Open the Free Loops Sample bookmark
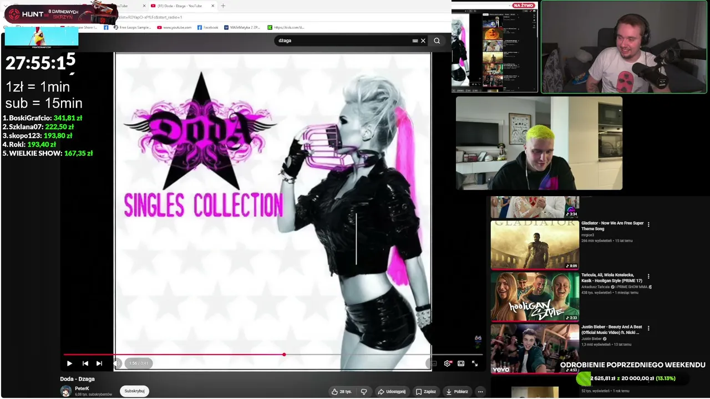Screen dimensions: 710x399 click(x=131, y=27)
